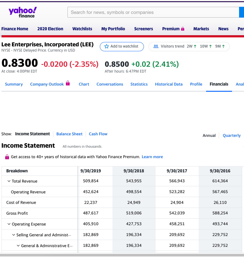This screenshot has height=257, width=244.
Task: Select the Financials tab
Action: 219,84
